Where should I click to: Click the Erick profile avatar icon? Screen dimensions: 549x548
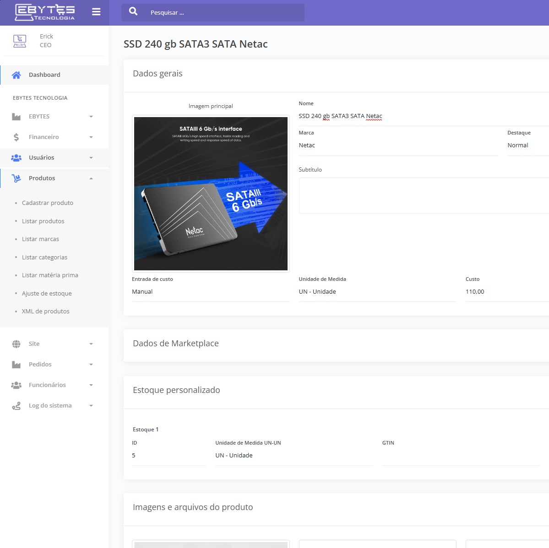click(20, 41)
